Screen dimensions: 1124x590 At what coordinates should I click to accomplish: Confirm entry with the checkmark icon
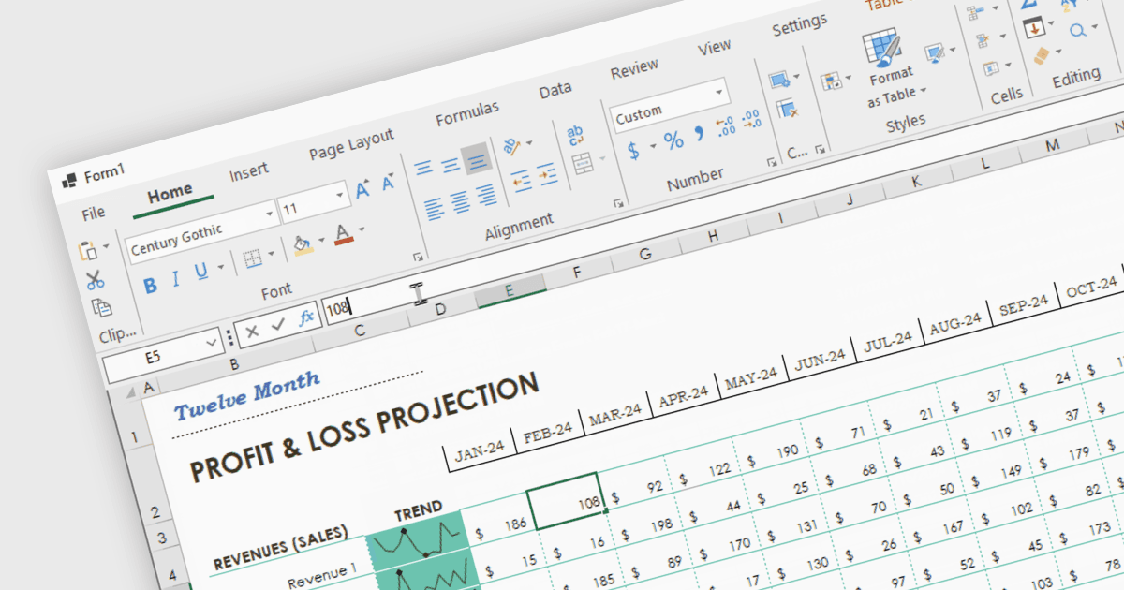tap(277, 325)
